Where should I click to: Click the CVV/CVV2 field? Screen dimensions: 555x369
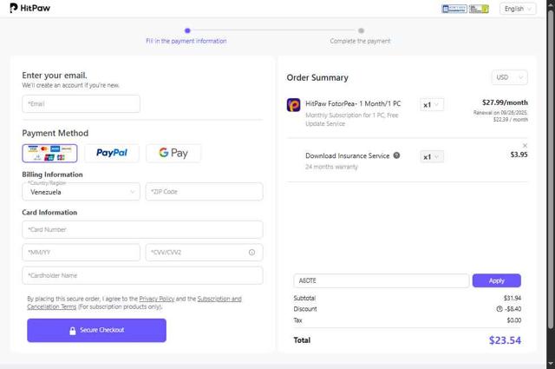(x=205, y=253)
